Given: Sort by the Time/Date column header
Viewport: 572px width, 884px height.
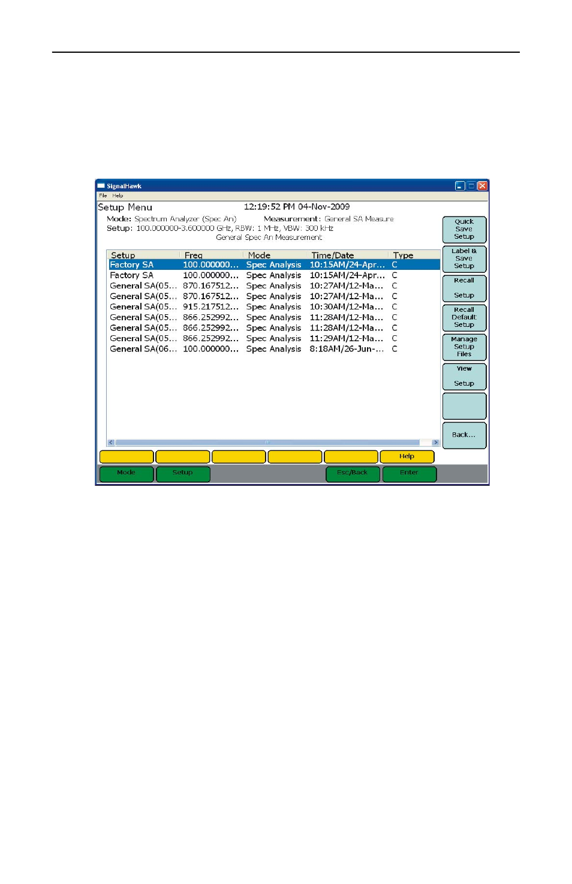Looking at the screenshot, I should pyautogui.click(x=347, y=255).
